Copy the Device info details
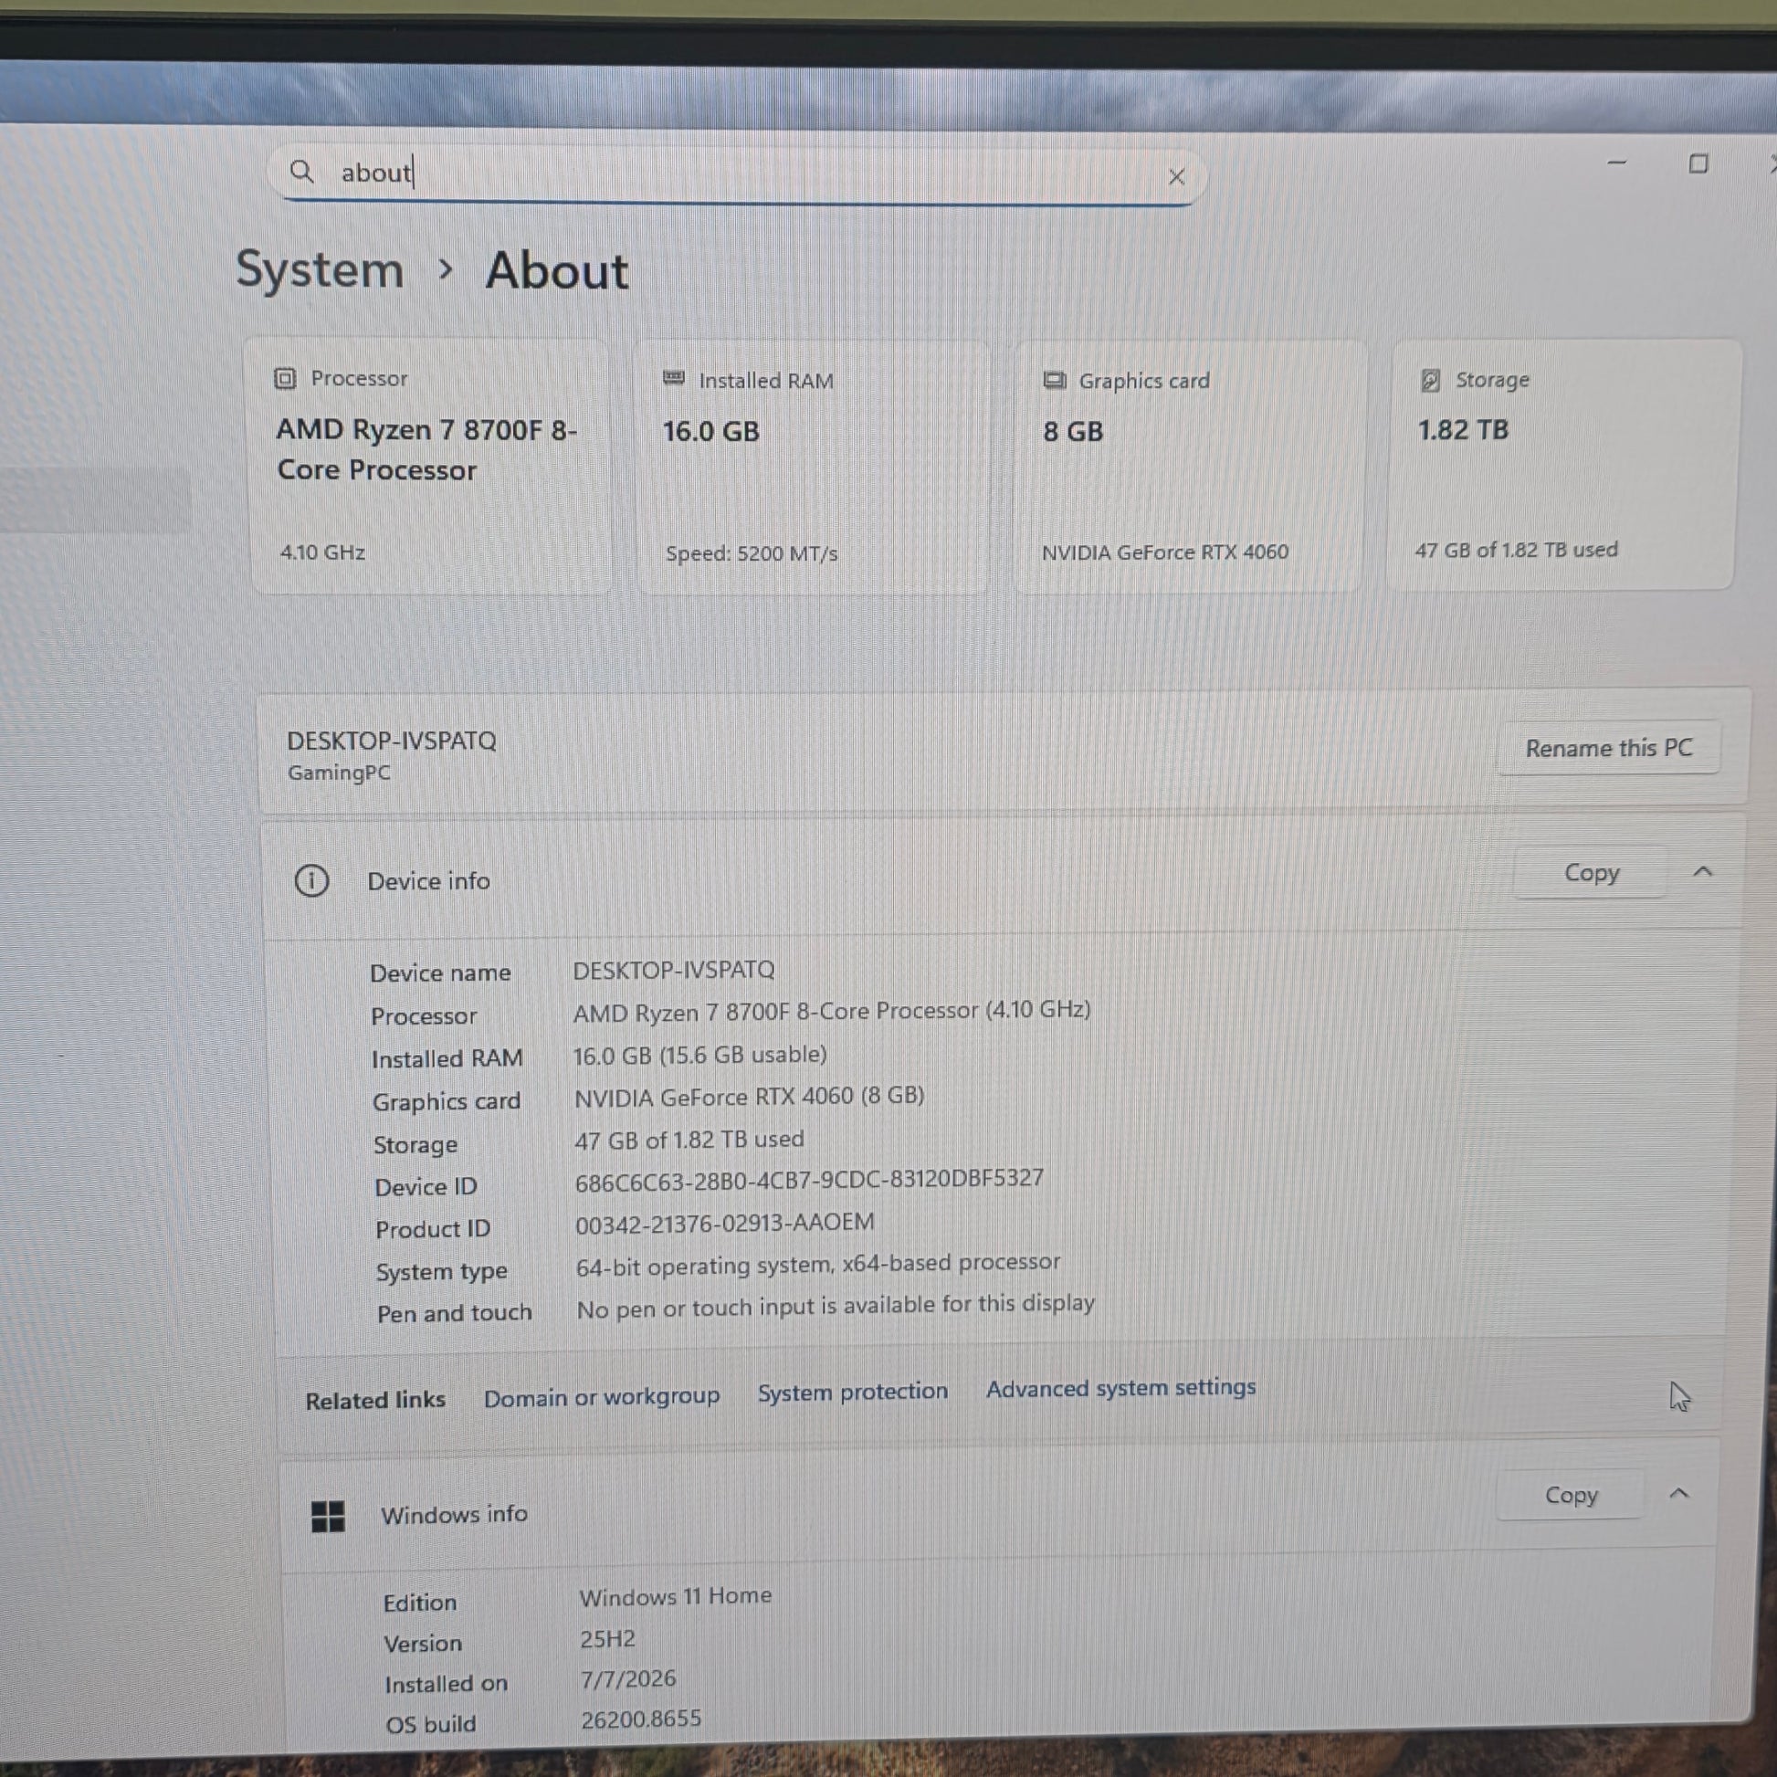This screenshot has height=1777, width=1777. (1592, 872)
